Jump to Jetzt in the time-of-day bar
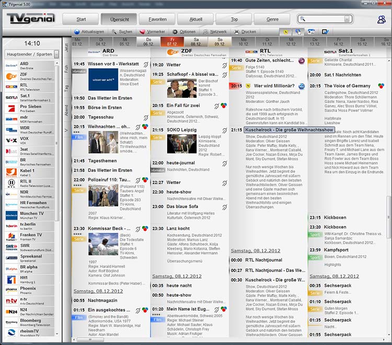The image size is (392, 345). click(66, 48)
